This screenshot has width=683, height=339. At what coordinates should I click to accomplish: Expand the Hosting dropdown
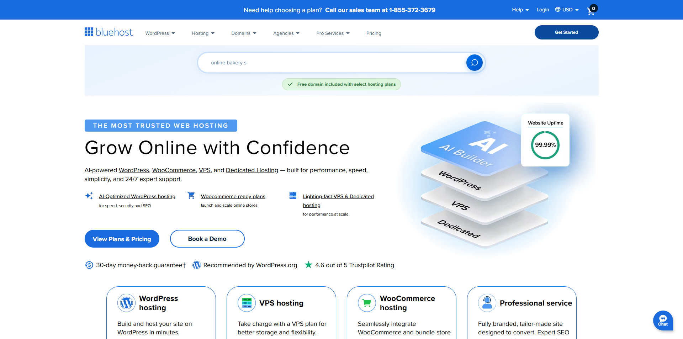coord(203,33)
